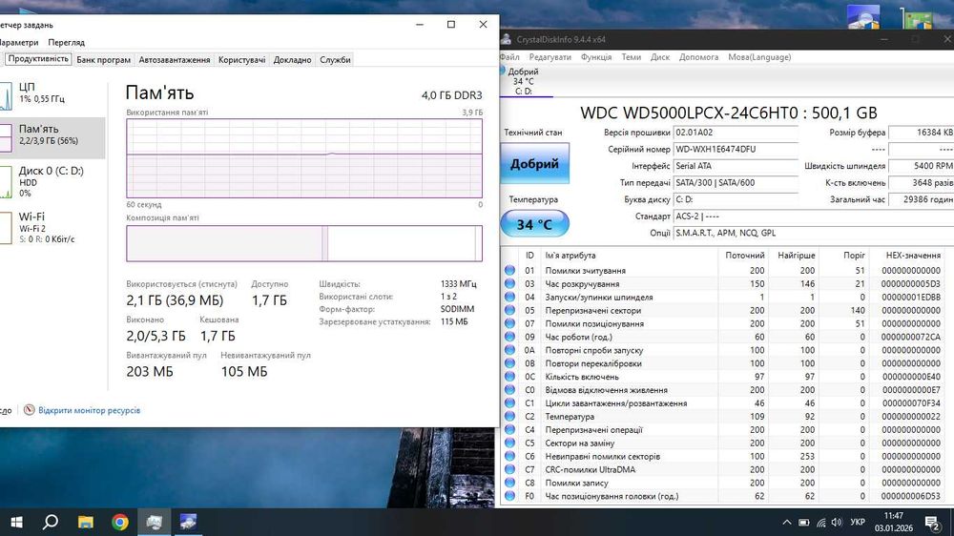Click the SATA/300 | SATA/600 transfer mode field
The image size is (954, 536).
click(736, 182)
